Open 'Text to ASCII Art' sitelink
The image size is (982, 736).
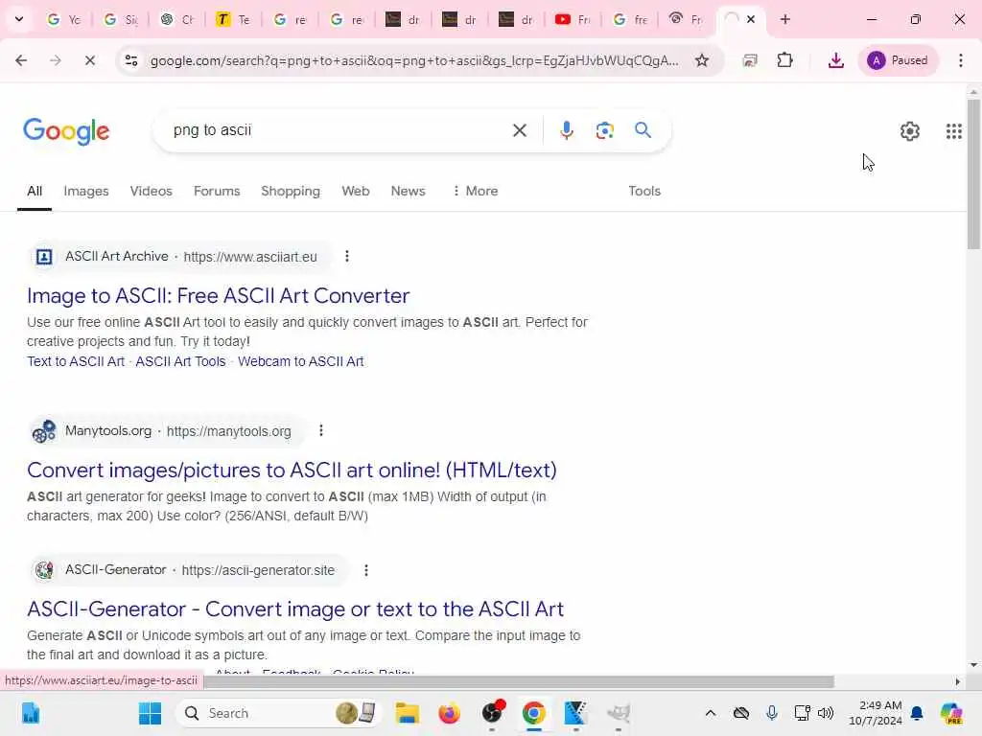tap(76, 361)
